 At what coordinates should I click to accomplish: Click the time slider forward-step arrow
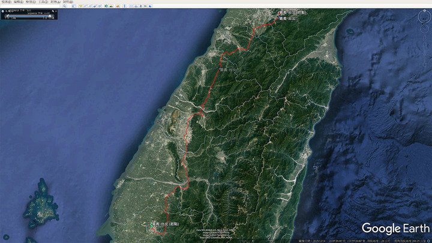point(52,16)
